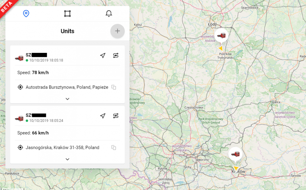Expand the 78 km/h unit card
This screenshot has height=190, width=306.
[x=68, y=99]
